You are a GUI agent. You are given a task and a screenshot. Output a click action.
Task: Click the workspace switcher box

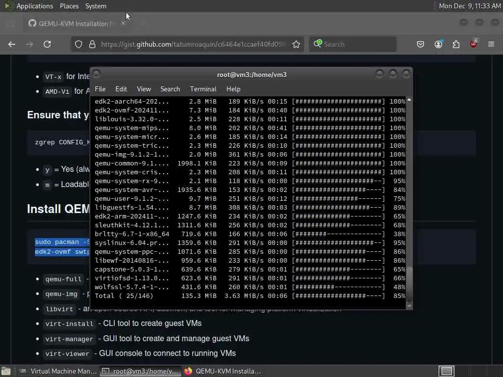(x=447, y=371)
